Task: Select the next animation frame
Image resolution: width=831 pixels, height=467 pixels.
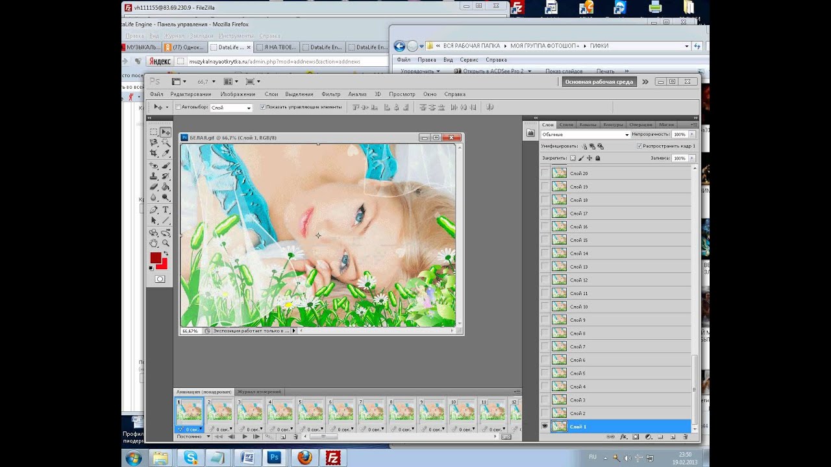Action: (256, 437)
